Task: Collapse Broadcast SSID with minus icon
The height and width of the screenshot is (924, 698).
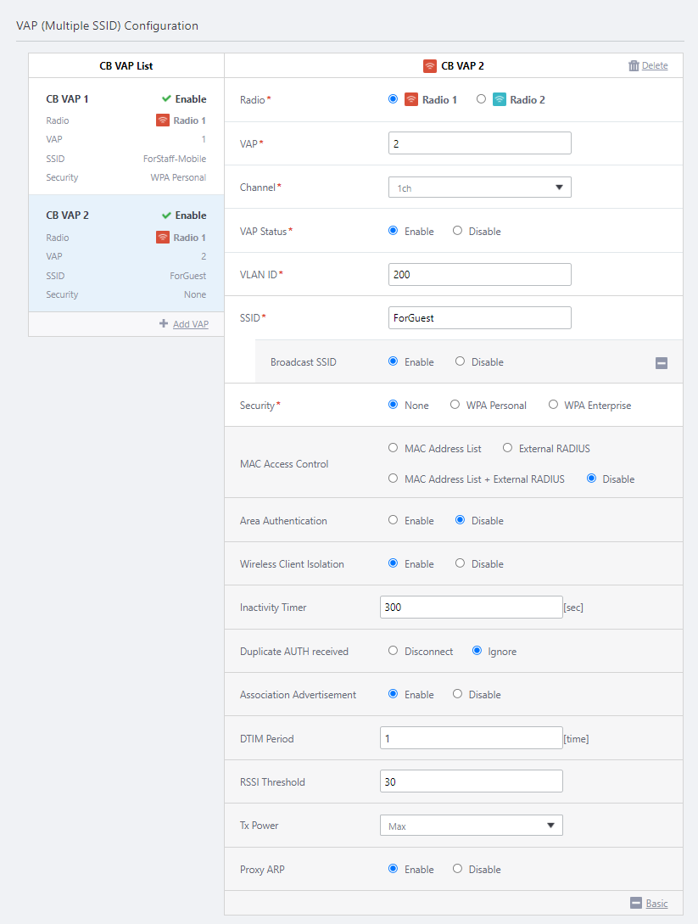Action: click(662, 363)
